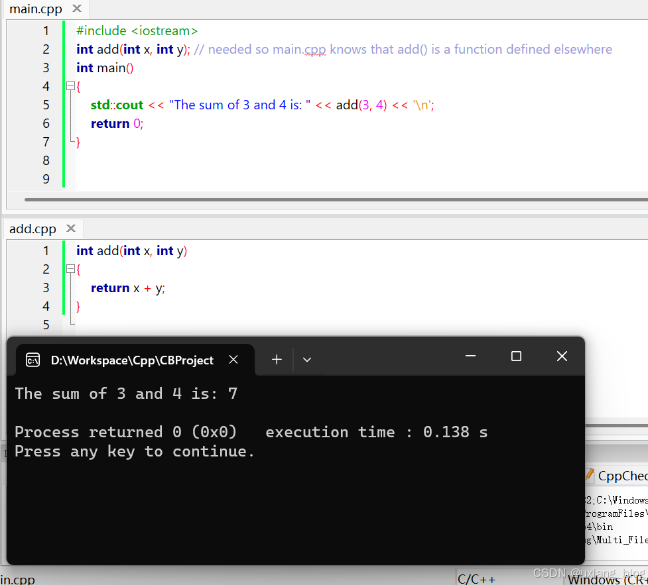Click 'int main()' declaration text
648x585 pixels.
(105, 68)
